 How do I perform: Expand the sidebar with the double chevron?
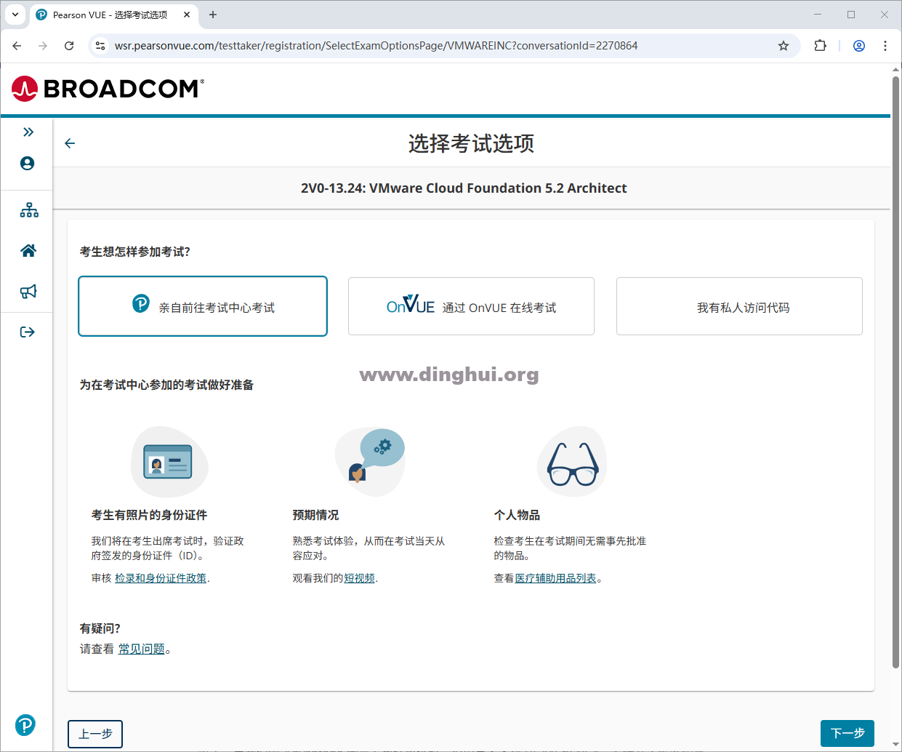pyautogui.click(x=28, y=132)
